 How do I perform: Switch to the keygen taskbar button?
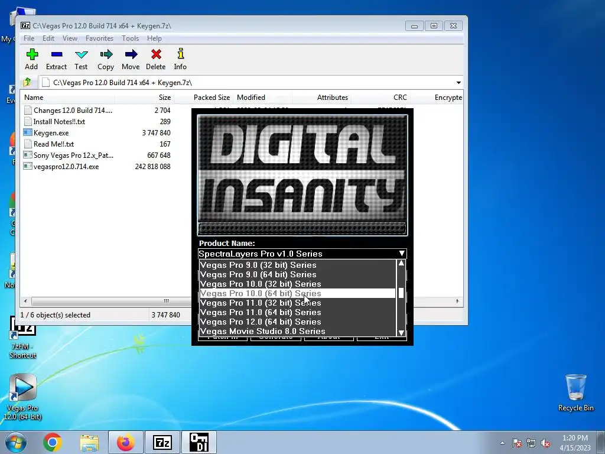pos(199,442)
